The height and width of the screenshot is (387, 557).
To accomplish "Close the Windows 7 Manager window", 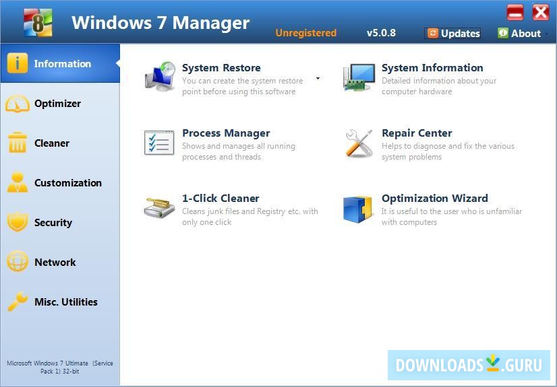I will [x=541, y=13].
